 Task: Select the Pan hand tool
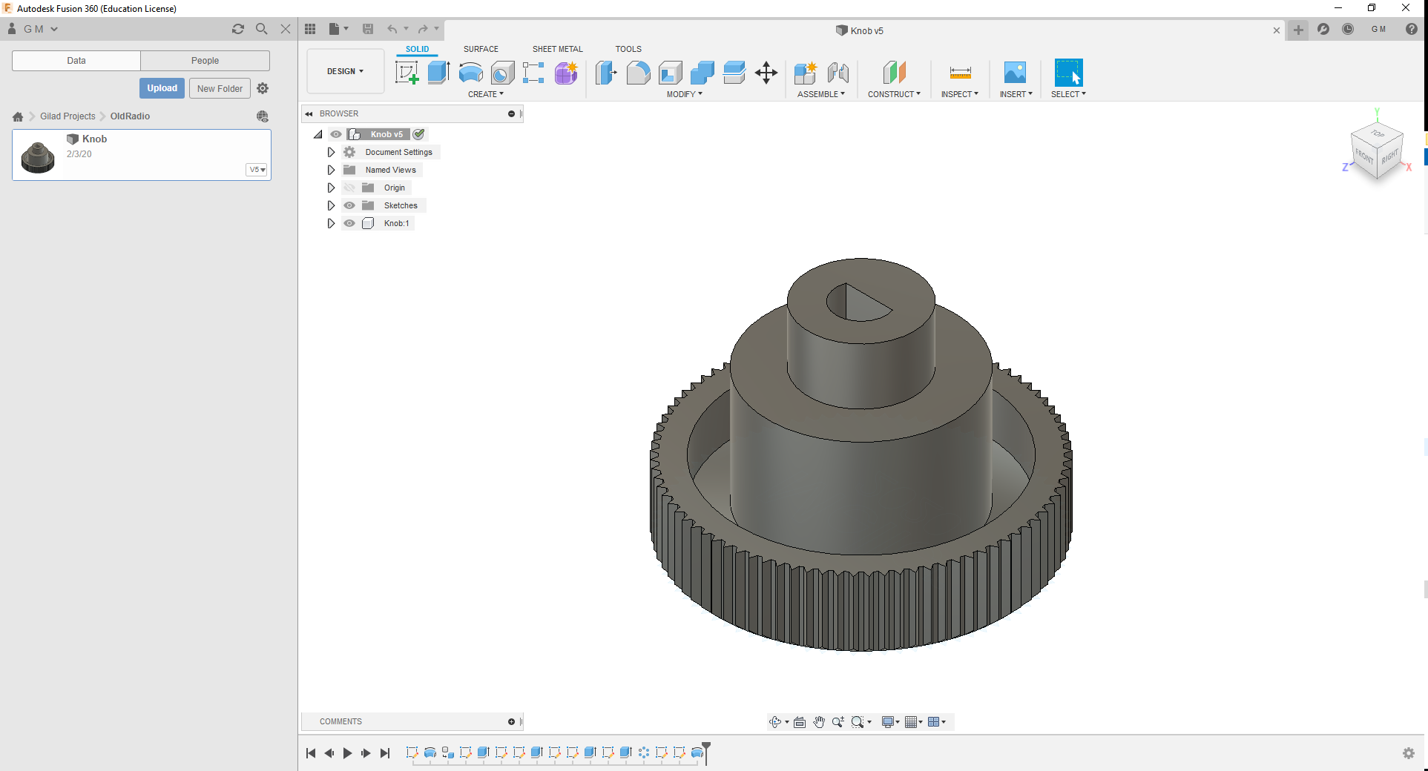point(819,722)
